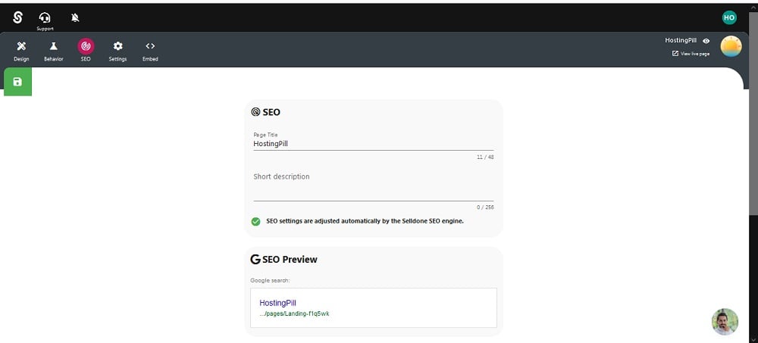Click the HostingPill Google preview title
This screenshot has width=758, height=343.
pyautogui.click(x=277, y=303)
